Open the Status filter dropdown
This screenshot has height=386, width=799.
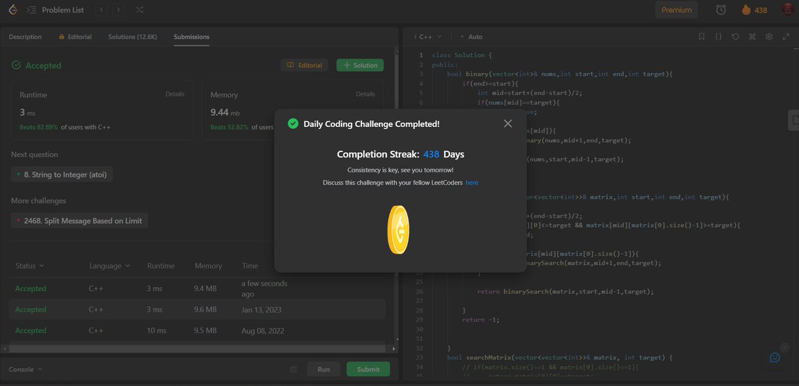coord(28,265)
